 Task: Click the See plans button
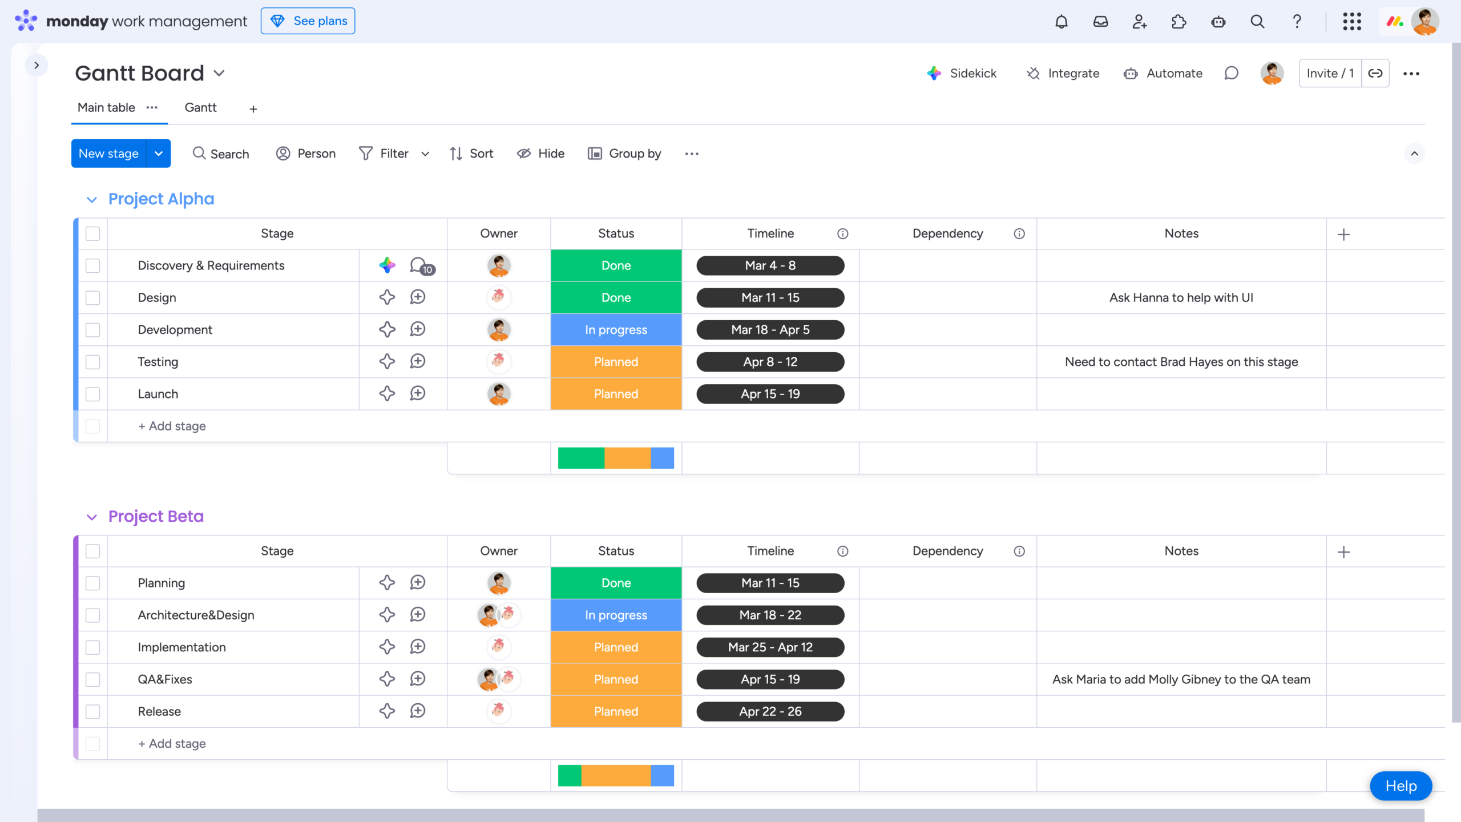308,21
